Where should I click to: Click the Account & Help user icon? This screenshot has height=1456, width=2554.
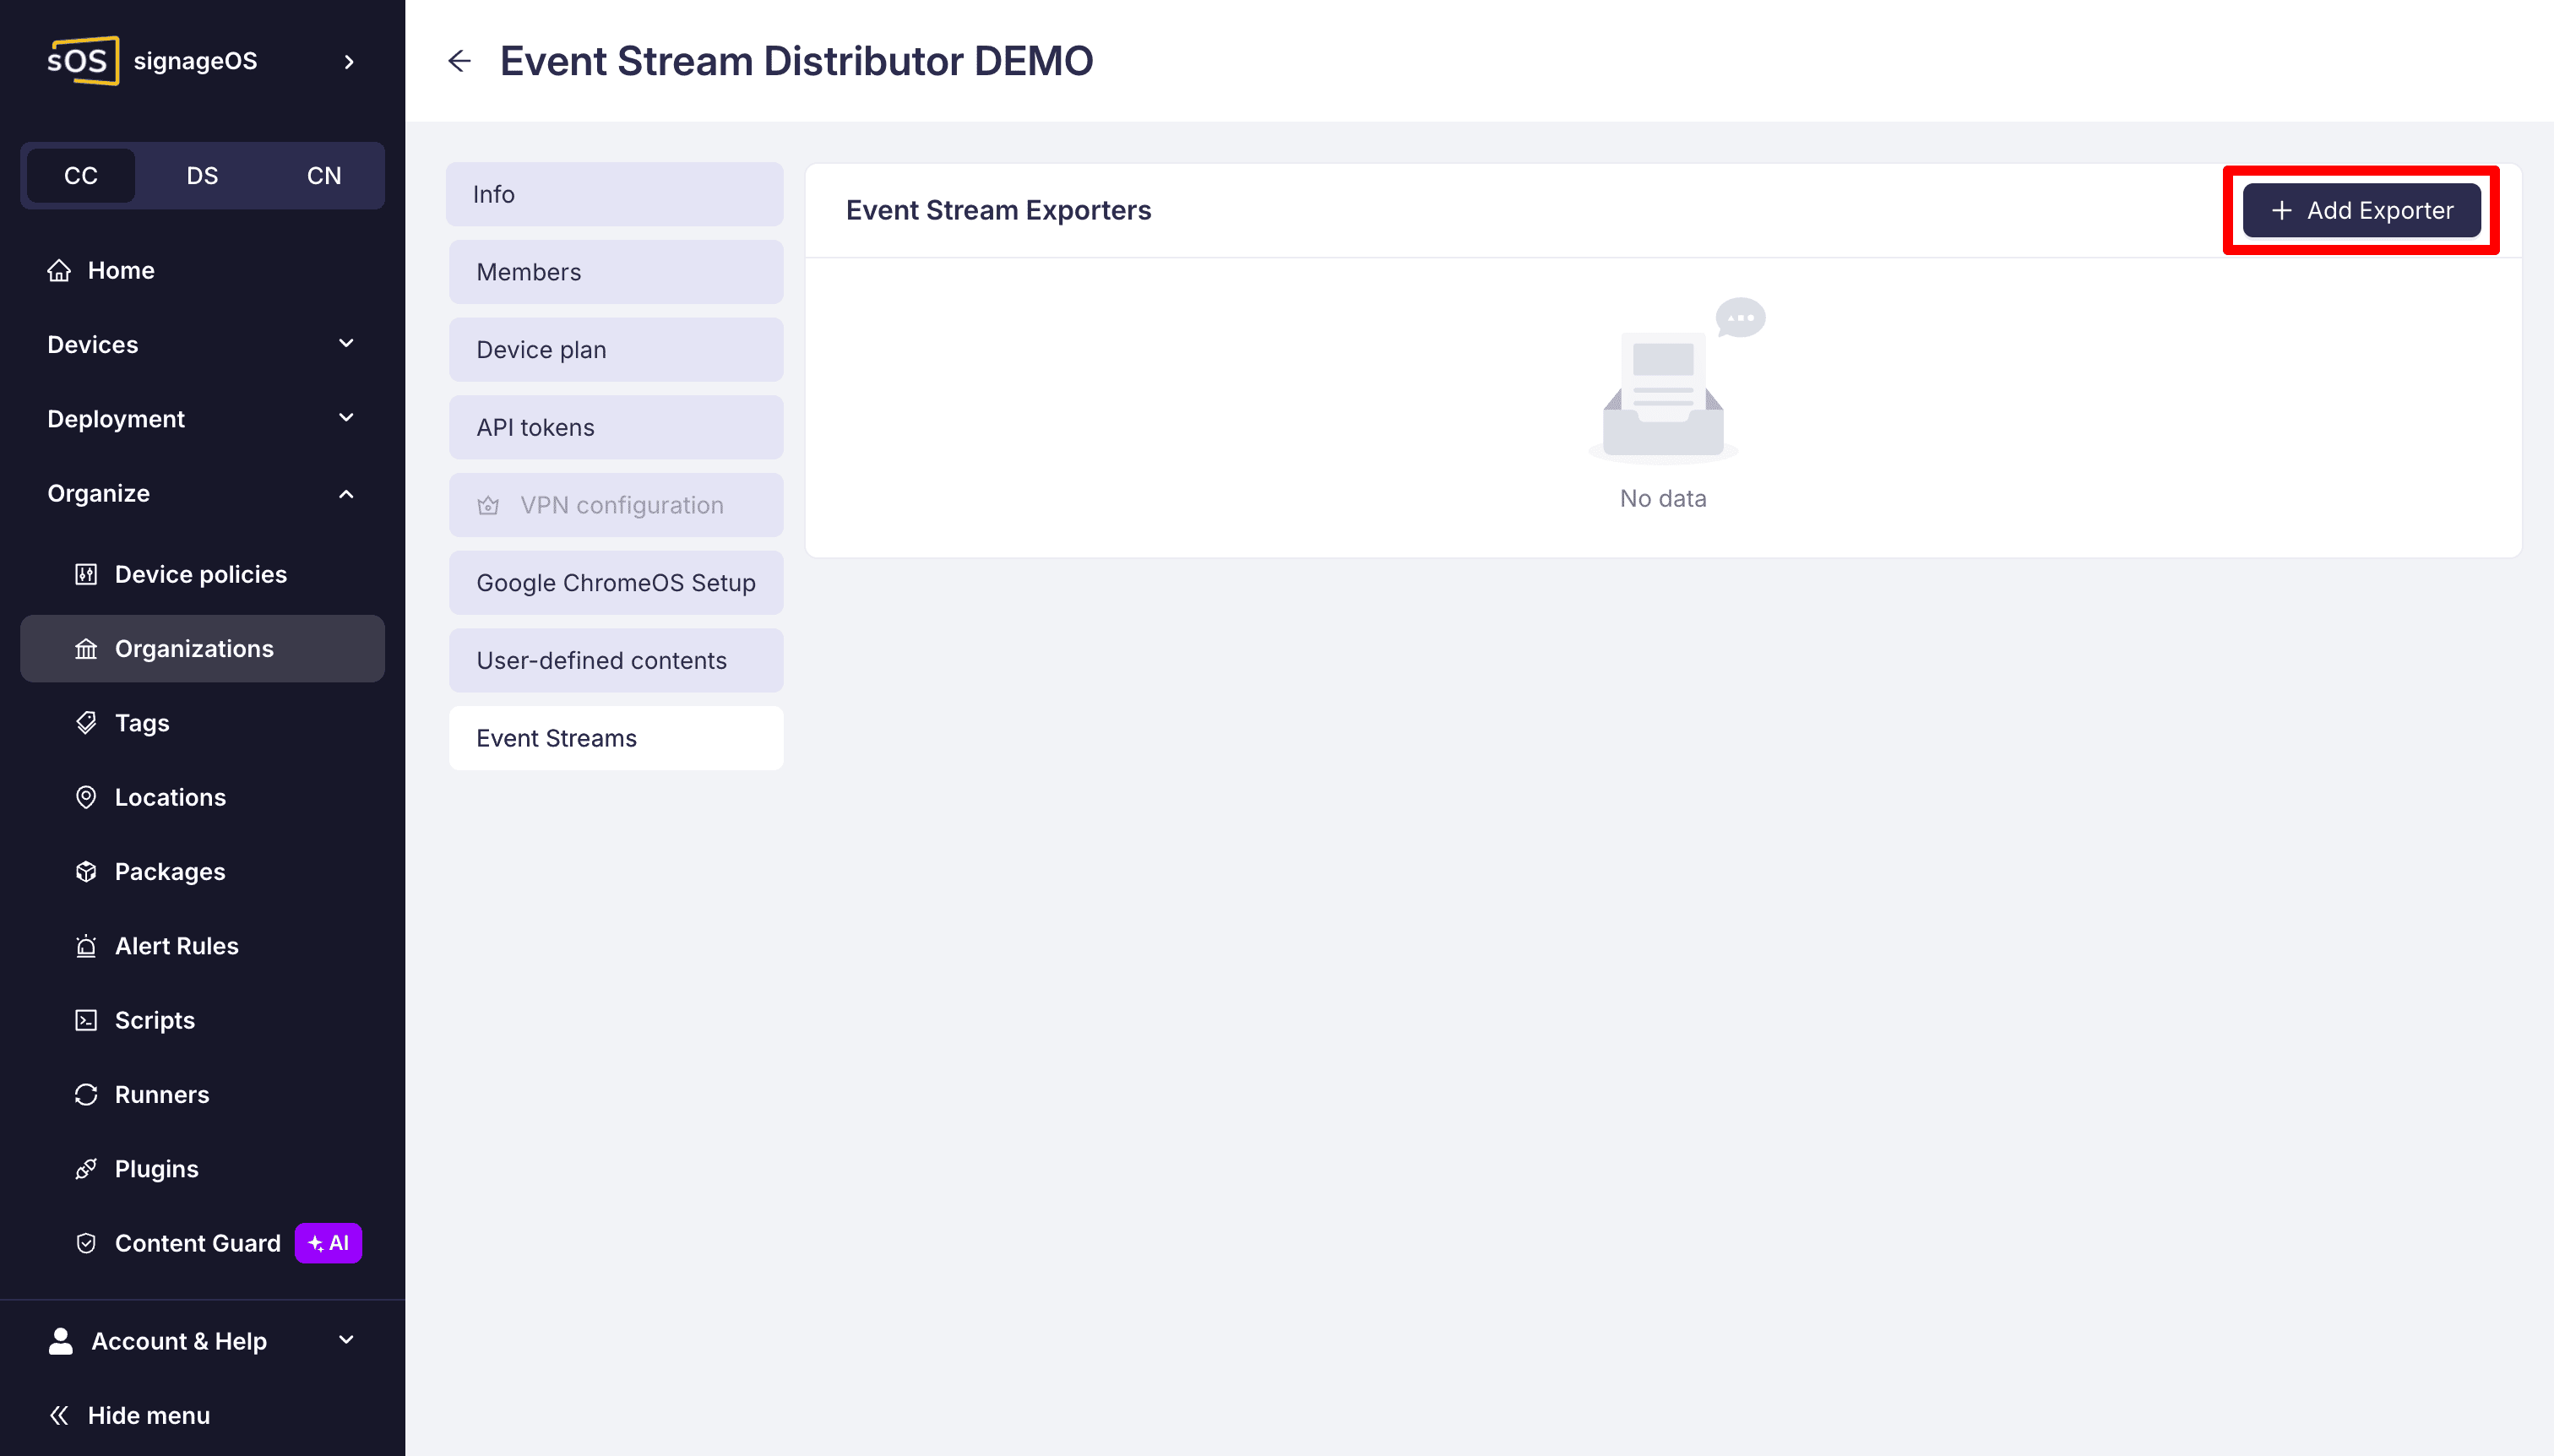click(61, 1341)
